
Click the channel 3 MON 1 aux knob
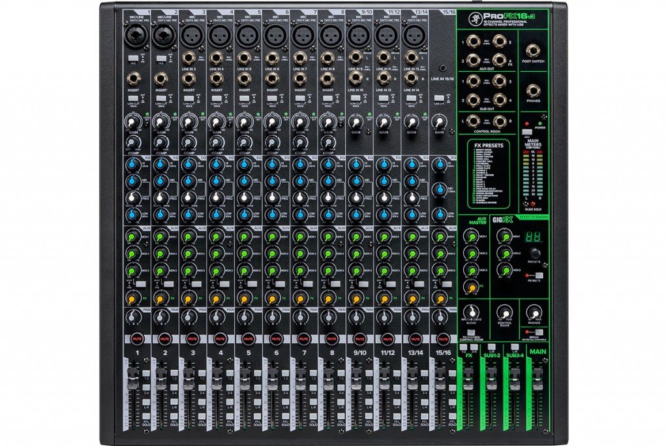pos(188,236)
